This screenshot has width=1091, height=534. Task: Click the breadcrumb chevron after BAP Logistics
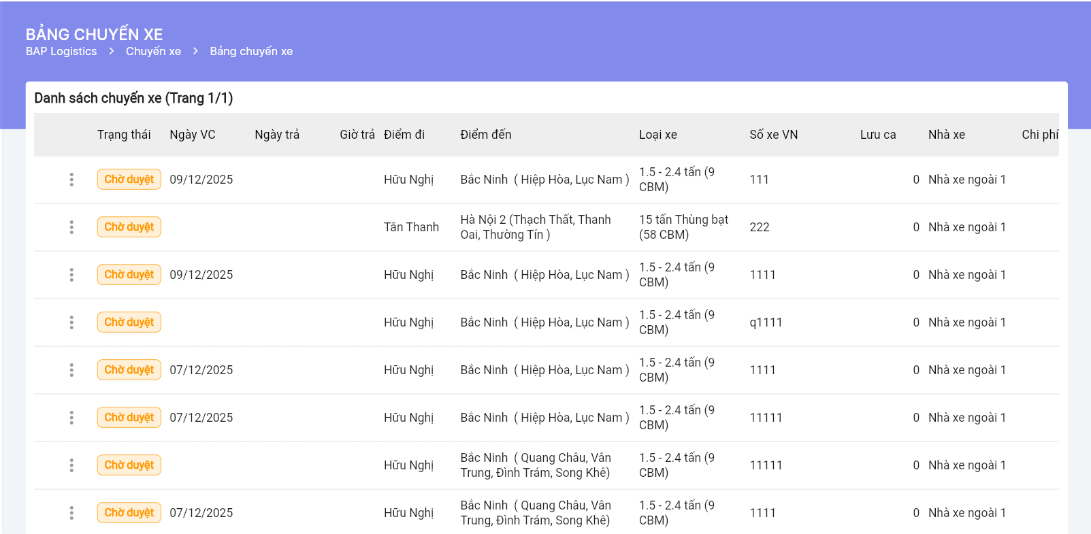tap(112, 52)
